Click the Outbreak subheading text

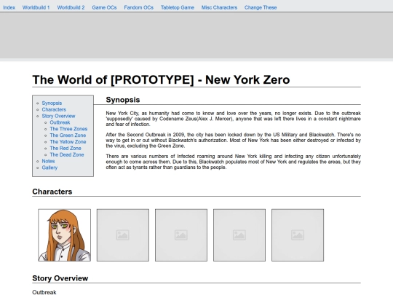[44, 292]
